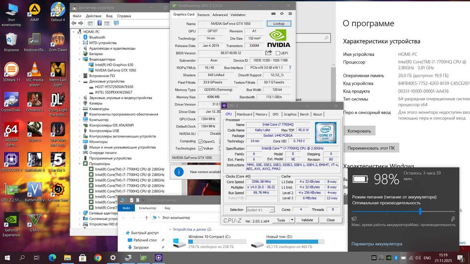Switch to the Bench tab in CPU-Z
470x264 pixels.
[304, 114]
